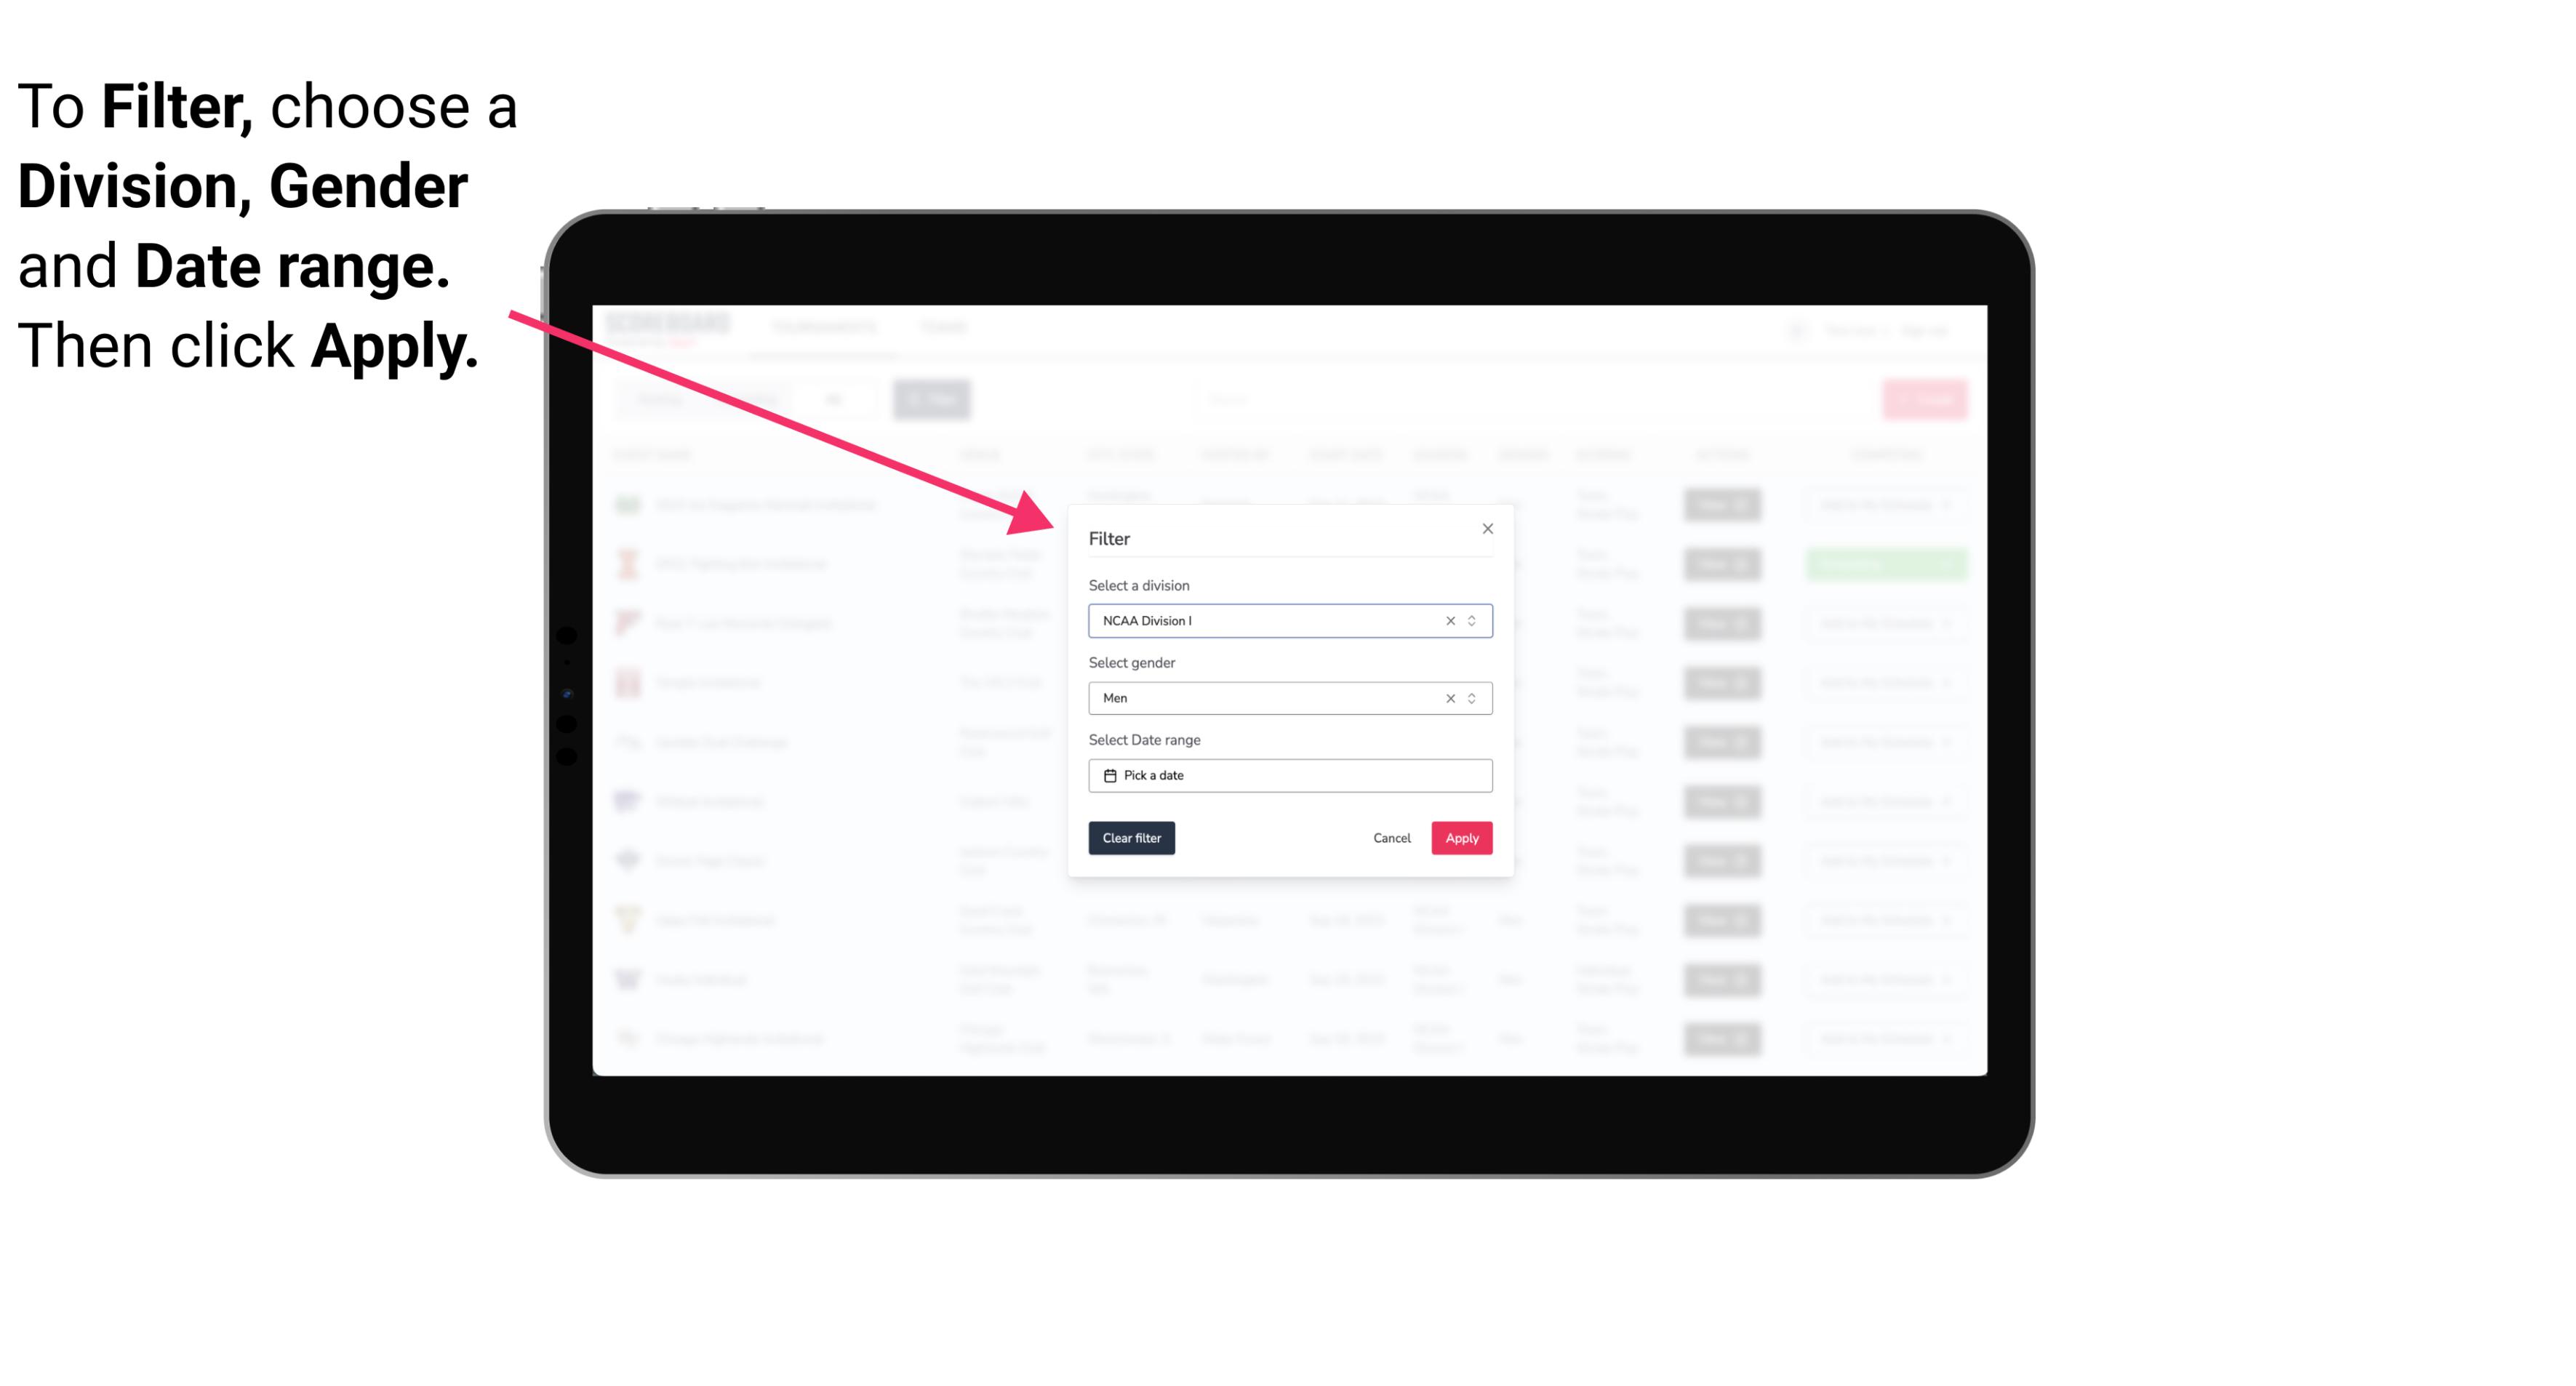Viewport: 2576px width, 1386px height.
Task: Click Cancel to dismiss the filter dialog
Action: (x=1393, y=838)
